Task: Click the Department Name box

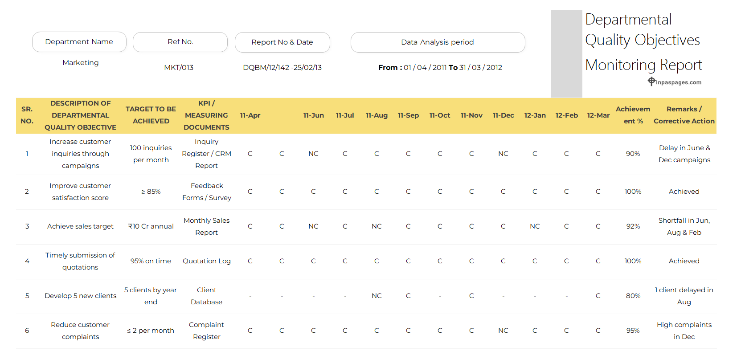Action: point(79,42)
